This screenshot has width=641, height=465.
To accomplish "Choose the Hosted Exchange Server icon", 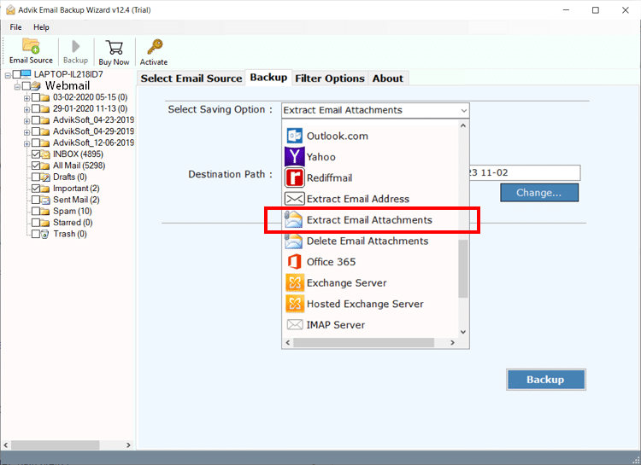I will (295, 304).
